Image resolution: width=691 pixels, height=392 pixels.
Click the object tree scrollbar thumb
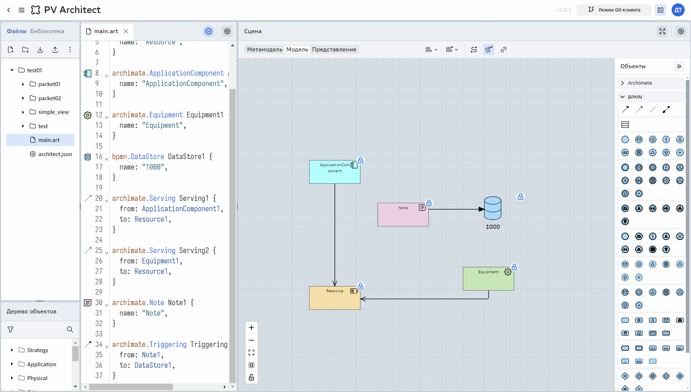point(75,354)
